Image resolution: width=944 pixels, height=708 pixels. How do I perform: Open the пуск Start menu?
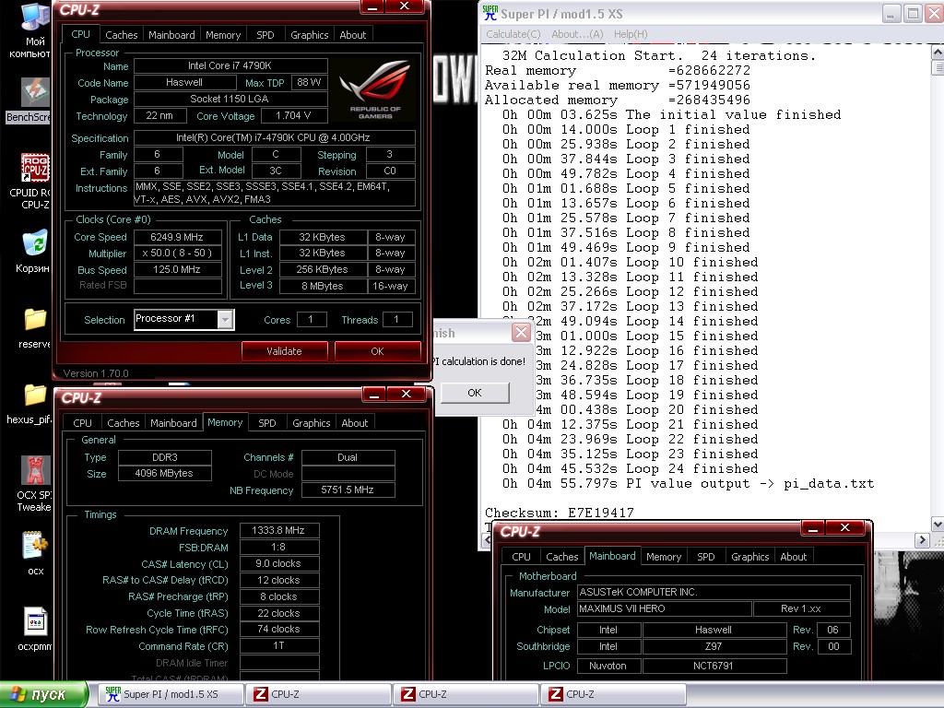coord(43,695)
